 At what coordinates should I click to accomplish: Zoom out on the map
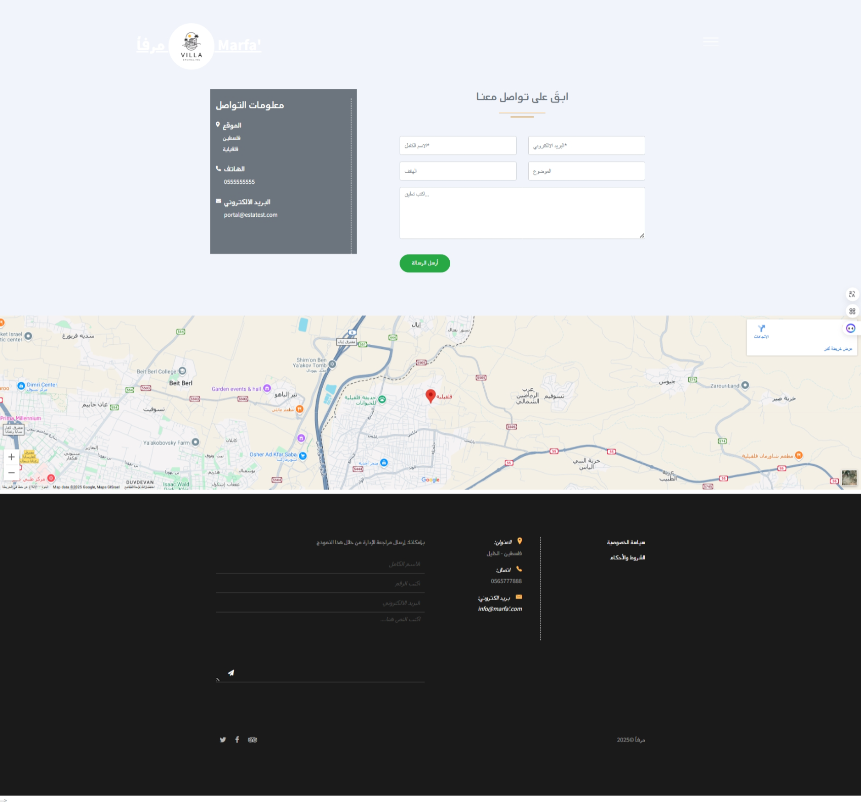pos(11,472)
